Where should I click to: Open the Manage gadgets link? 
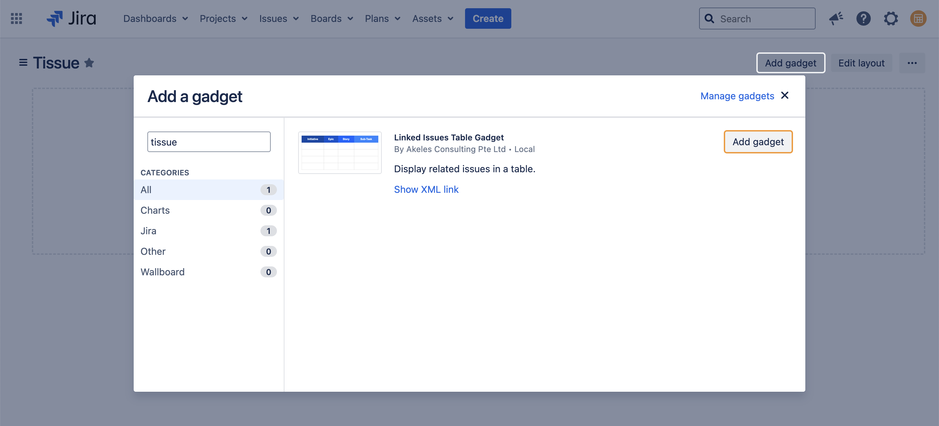tap(737, 96)
